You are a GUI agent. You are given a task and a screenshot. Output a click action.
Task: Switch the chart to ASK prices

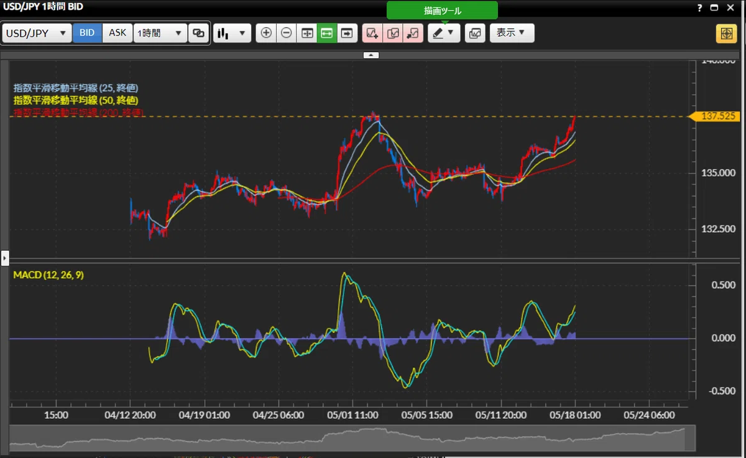(117, 33)
